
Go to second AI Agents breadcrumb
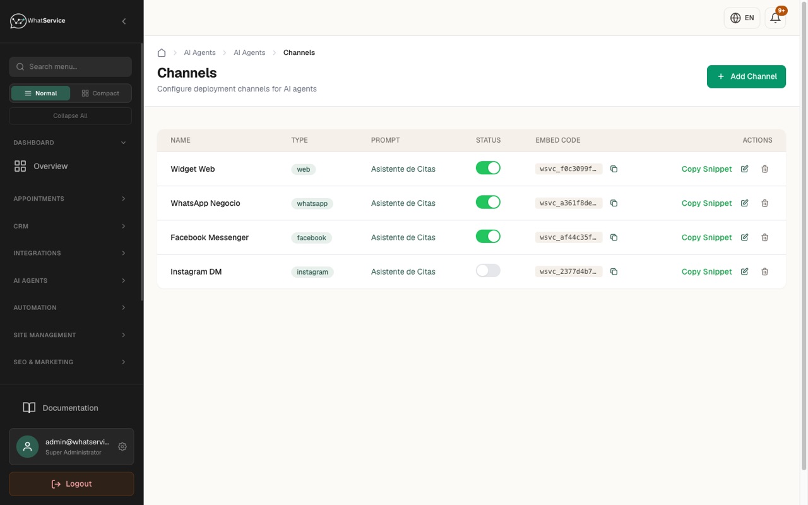pos(249,52)
